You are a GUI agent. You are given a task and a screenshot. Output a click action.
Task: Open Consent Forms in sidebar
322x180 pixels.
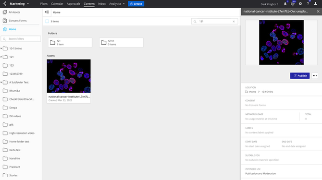click(x=18, y=21)
